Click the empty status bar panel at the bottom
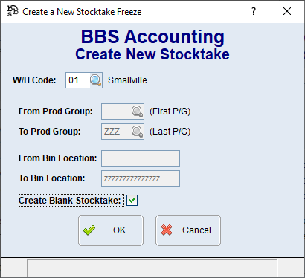 click(x=152, y=268)
